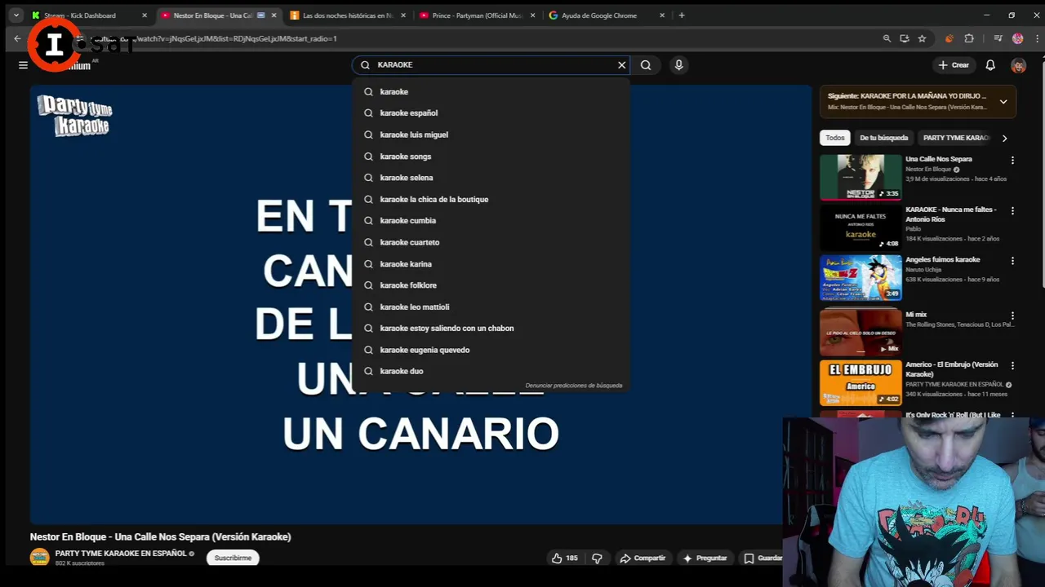The image size is (1045, 587).
Task: Select the De tu búsqueda filter chip
Action: coord(883,138)
